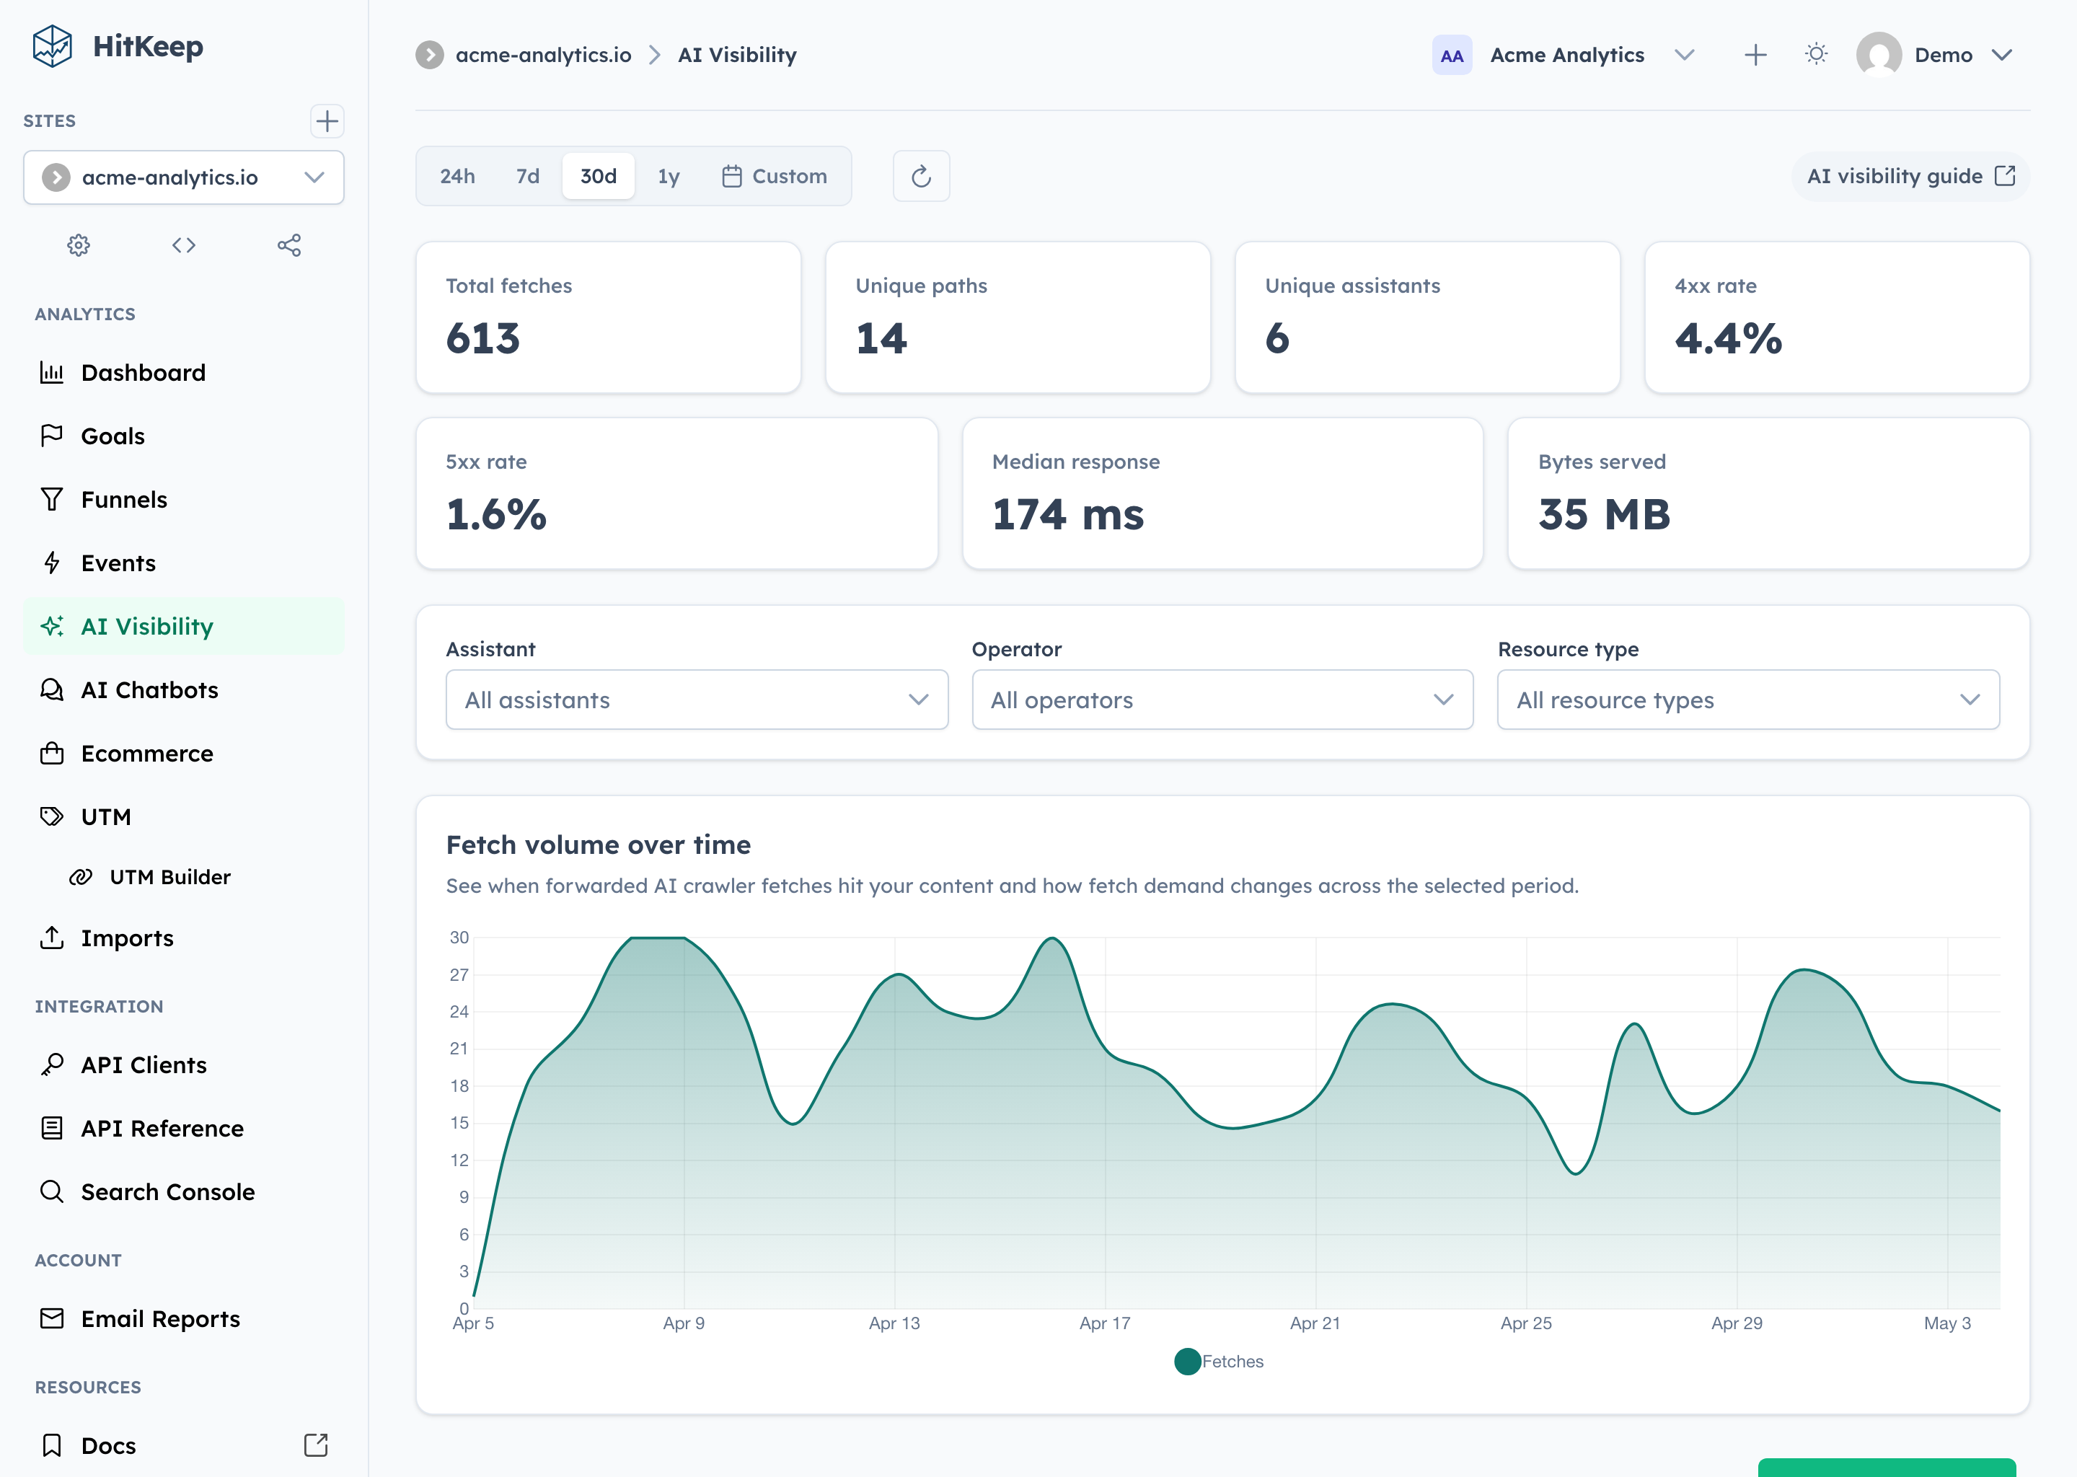Click the 5xx rate value 1.6%
This screenshot has height=1477, width=2077.
tap(496, 515)
